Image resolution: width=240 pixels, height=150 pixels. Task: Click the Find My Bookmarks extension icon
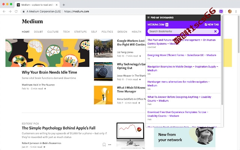[x=221, y=11]
